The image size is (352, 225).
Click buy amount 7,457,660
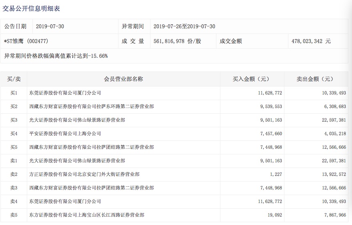tap(271, 134)
